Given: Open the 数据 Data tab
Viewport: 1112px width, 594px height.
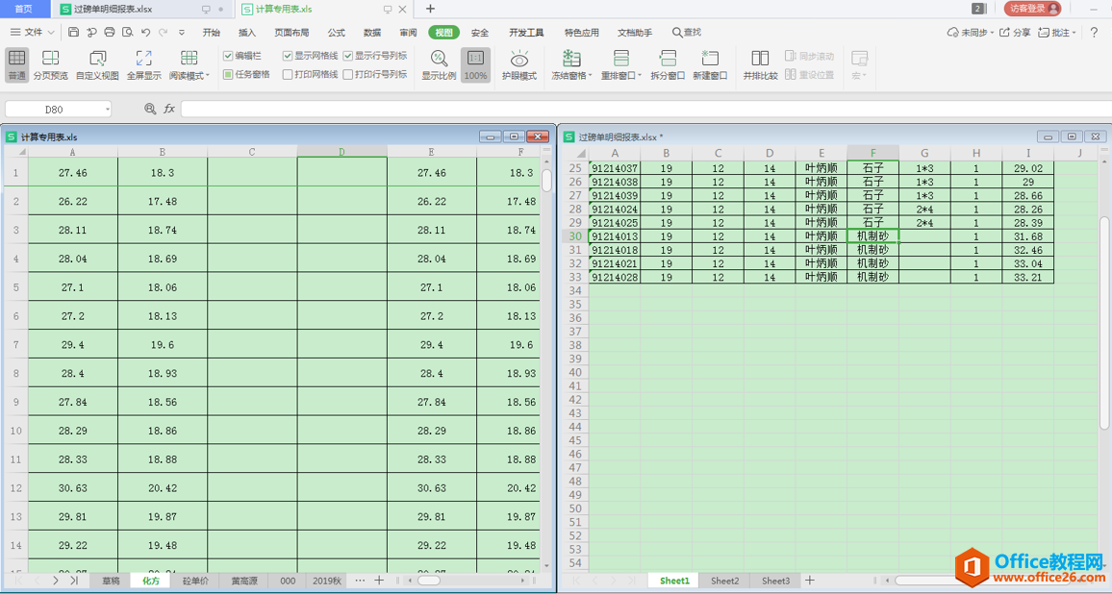Looking at the screenshot, I should click(x=372, y=32).
